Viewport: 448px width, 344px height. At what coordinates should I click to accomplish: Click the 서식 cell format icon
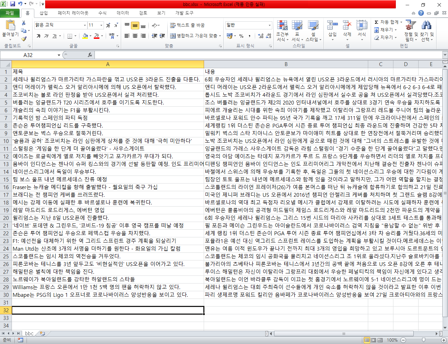pyautogui.click(x=362, y=26)
